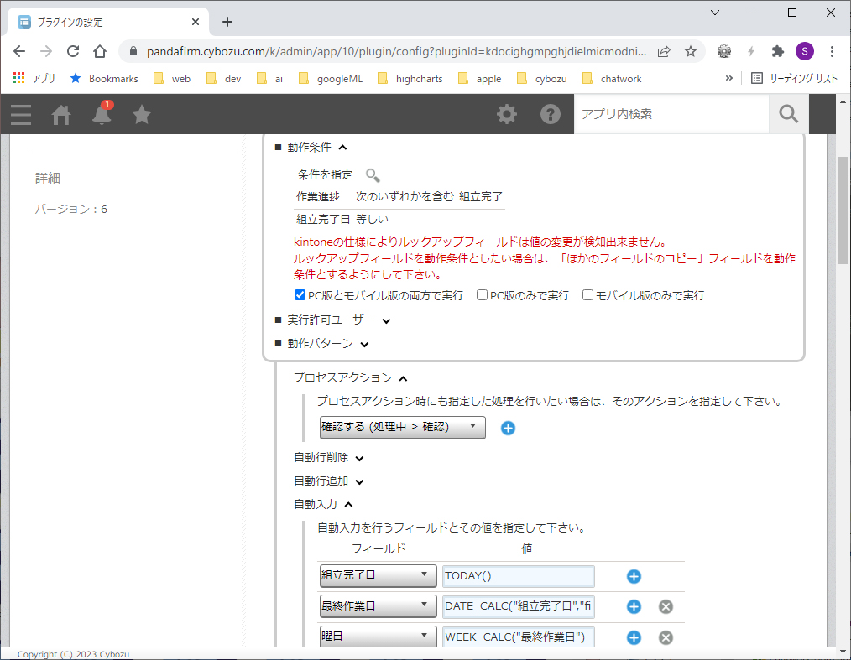Click the app search button

(x=788, y=114)
